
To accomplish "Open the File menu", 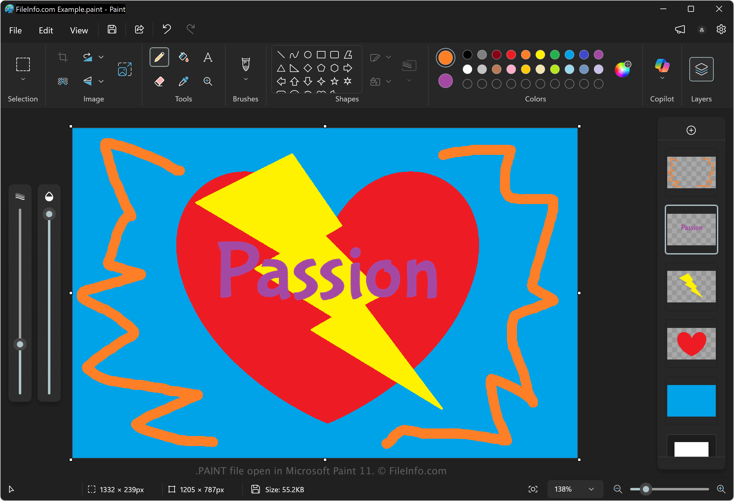I will [x=15, y=30].
